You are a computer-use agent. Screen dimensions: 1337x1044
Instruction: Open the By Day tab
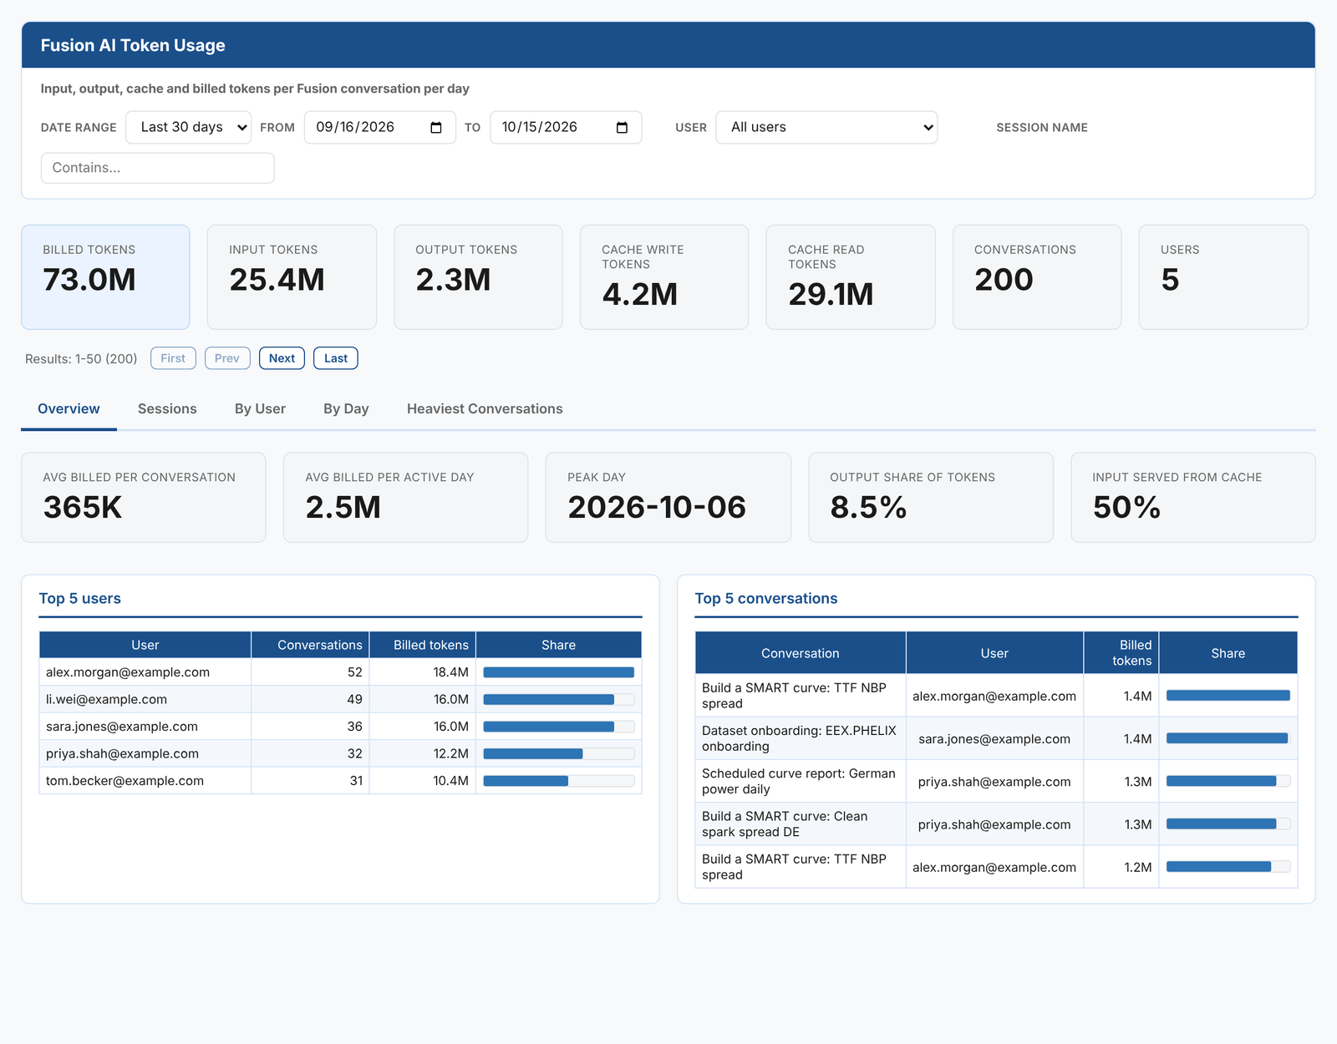(x=346, y=408)
